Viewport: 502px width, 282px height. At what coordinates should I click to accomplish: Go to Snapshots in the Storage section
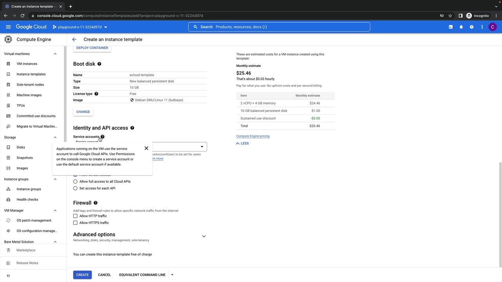24,158
